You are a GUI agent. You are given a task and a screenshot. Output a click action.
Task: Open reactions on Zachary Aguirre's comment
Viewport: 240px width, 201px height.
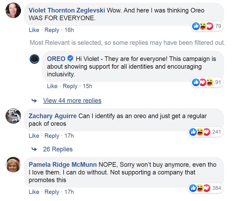pos(205,132)
